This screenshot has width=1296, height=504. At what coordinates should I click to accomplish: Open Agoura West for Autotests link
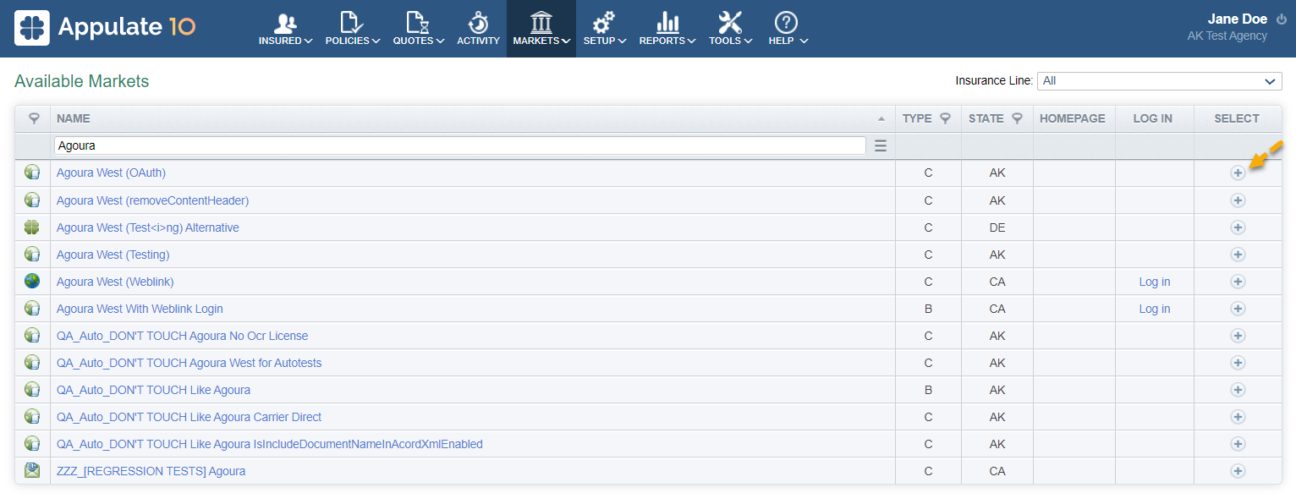[189, 363]
